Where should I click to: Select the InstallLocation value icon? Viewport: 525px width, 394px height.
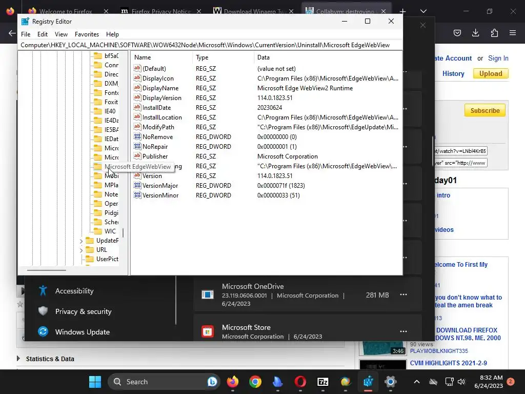[x=137, y=117]
